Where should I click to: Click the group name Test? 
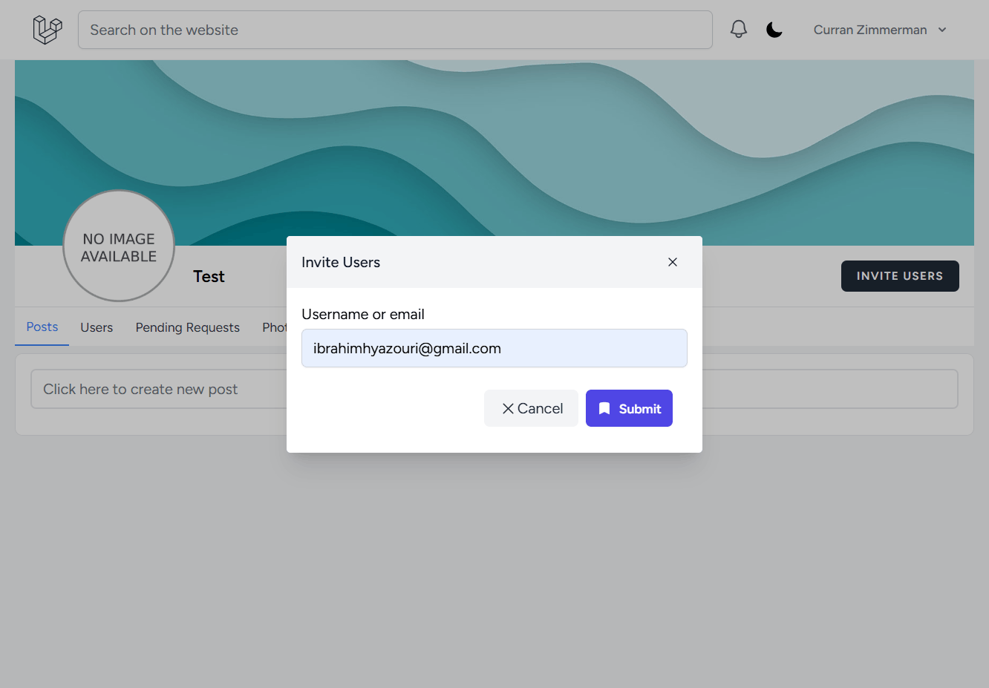(209, 277)
